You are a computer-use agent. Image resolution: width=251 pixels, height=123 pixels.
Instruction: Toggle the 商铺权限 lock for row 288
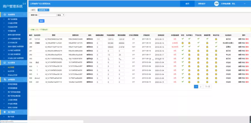tap(207, 43)
